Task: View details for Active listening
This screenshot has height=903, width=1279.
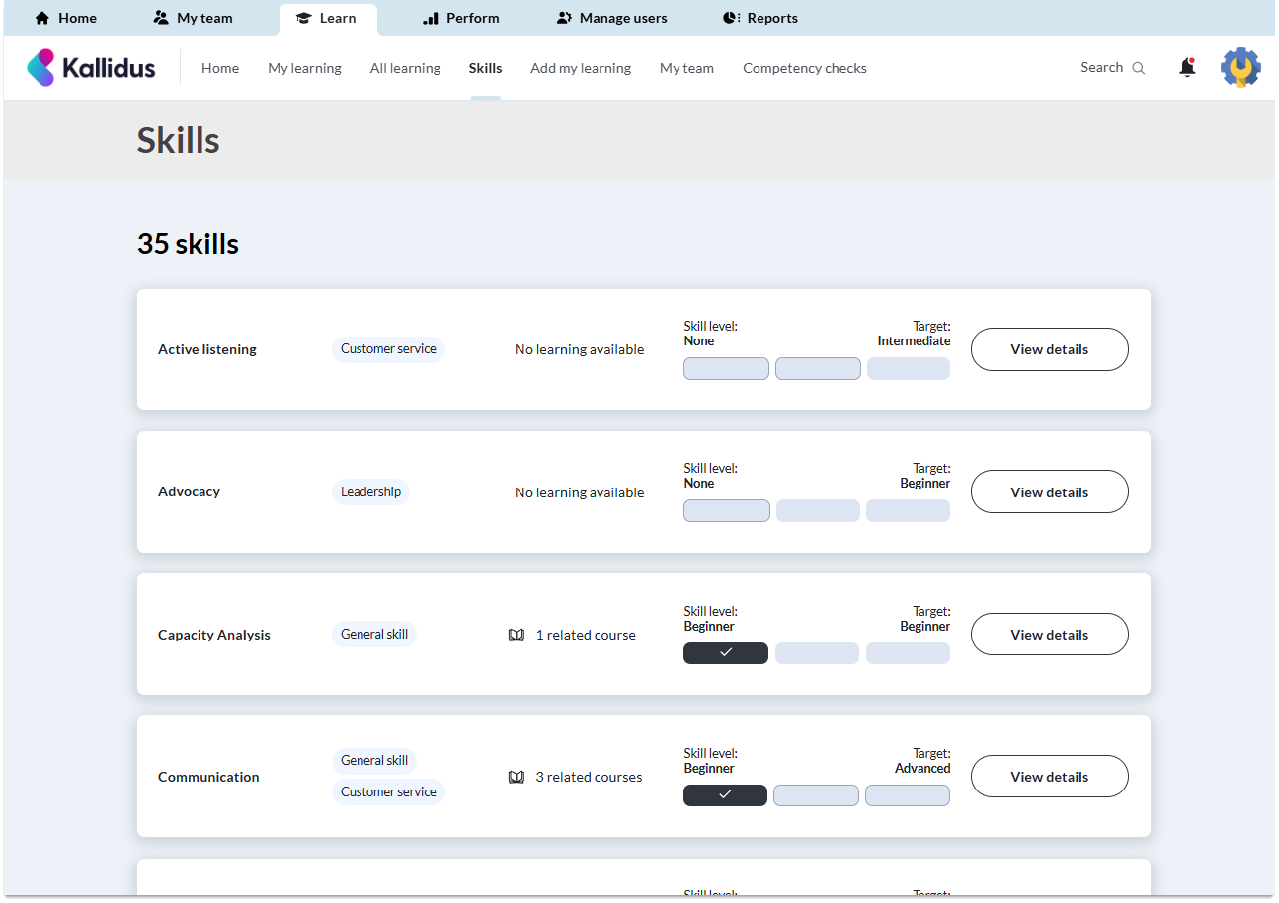Action: point(1049,349)
